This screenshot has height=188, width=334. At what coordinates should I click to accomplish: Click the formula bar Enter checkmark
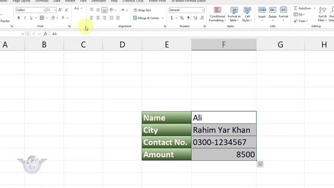[39, 33]
